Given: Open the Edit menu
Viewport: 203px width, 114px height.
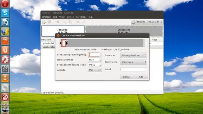Looking at the screenshot, I should pyautogui.click(x=55, y=17).
